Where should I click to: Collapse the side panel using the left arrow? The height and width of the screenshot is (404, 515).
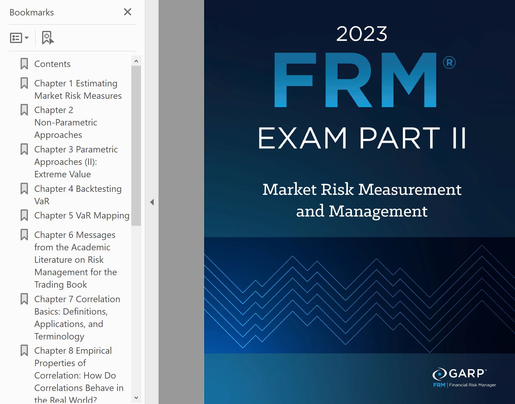coord(152,202)
